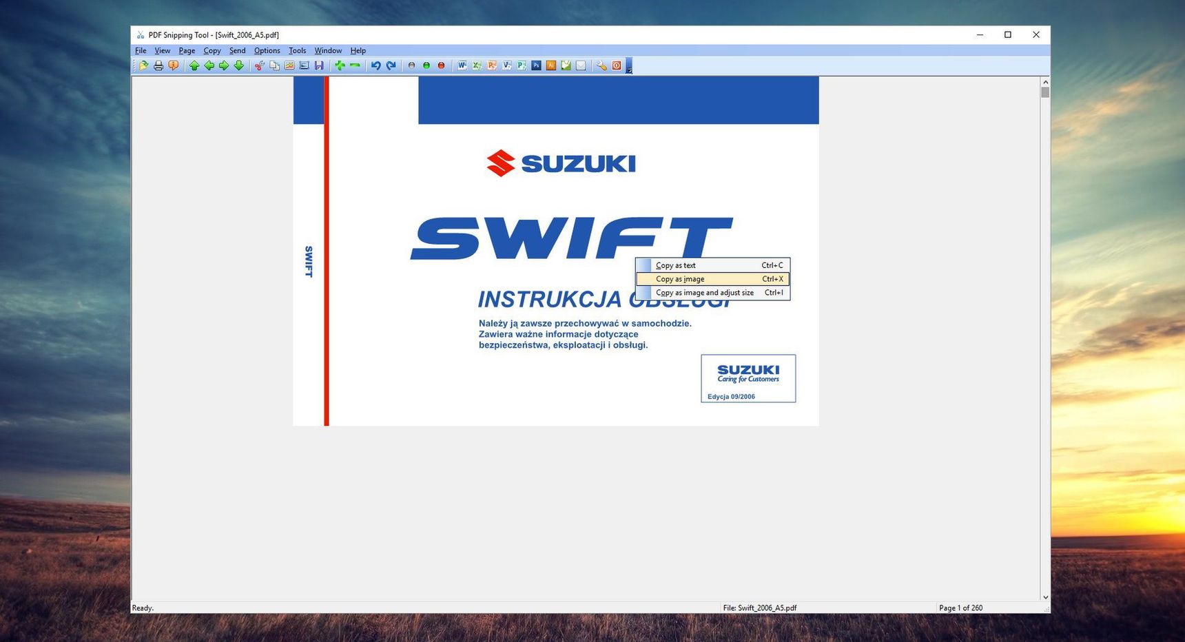Click the open PDF file icon
The height and width of the screenshot is (642, 1185).
[x=143, y=65]
